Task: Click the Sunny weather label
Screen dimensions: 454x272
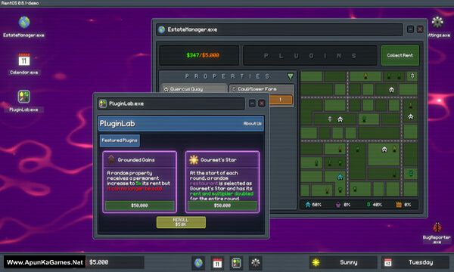Action: 348,262
